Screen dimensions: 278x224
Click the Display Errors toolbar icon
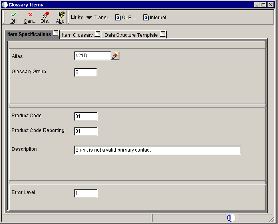(x=46, y=18)
